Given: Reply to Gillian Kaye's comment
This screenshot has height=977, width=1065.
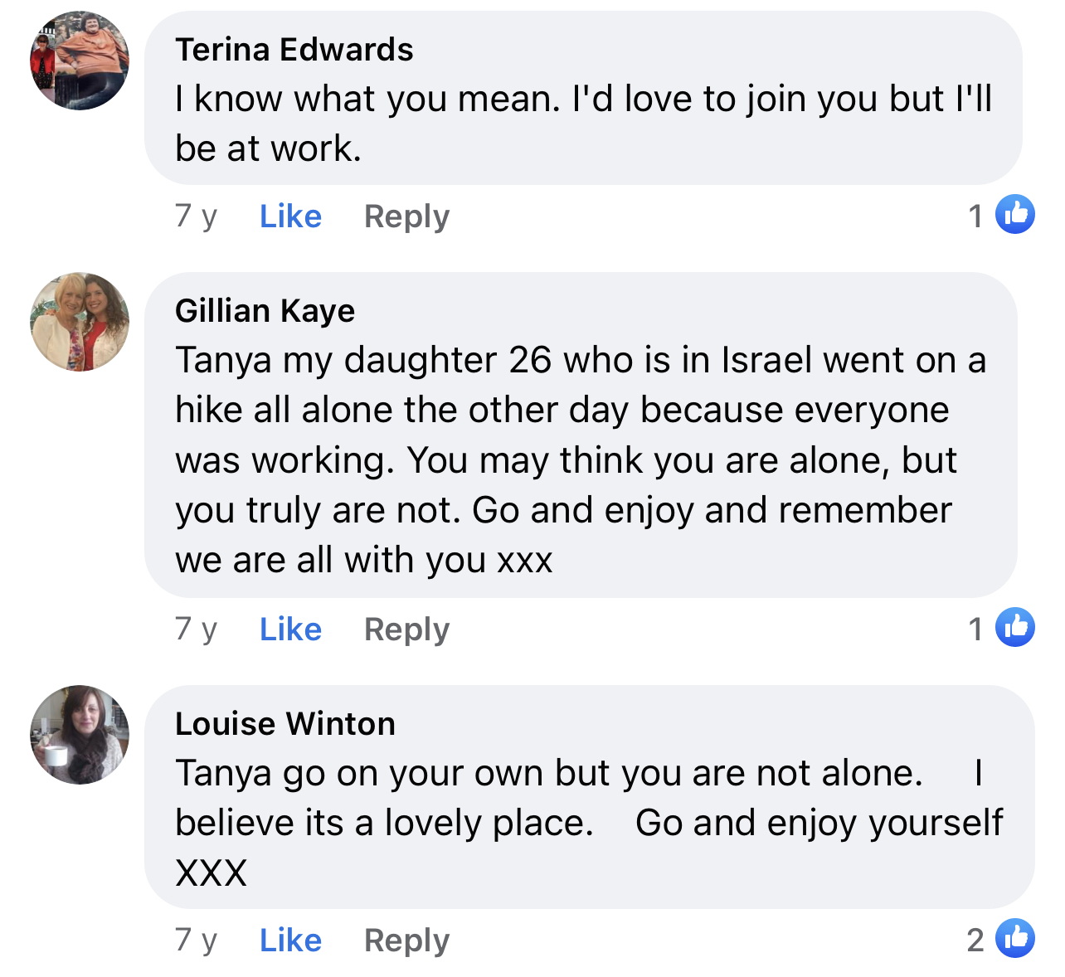Looking at the screenshot, I should 406,629.
